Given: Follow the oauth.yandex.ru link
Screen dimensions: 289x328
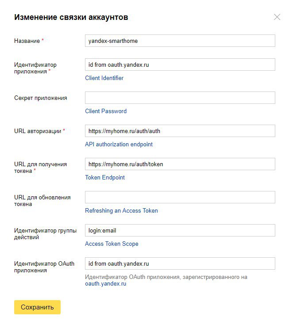Looking at the screenshot, I should [x=105, y=284].
